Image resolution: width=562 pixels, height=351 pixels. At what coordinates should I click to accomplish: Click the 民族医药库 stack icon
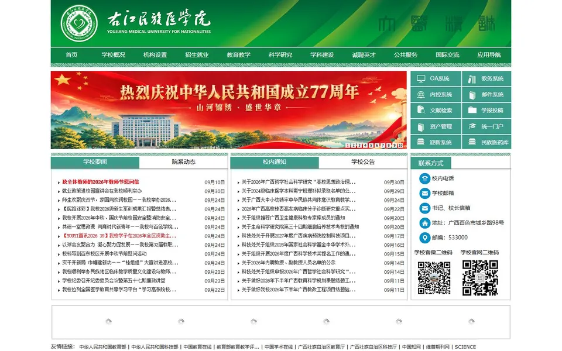click(x=472, y=142)
